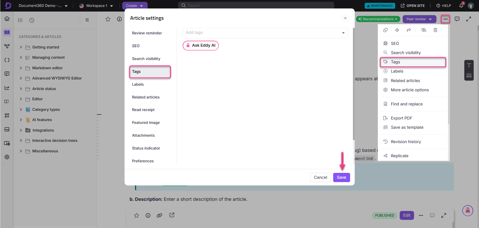Viewport: 479px width, 228px height.
Task: Select Featured image in Article settings
Action: 146,123
